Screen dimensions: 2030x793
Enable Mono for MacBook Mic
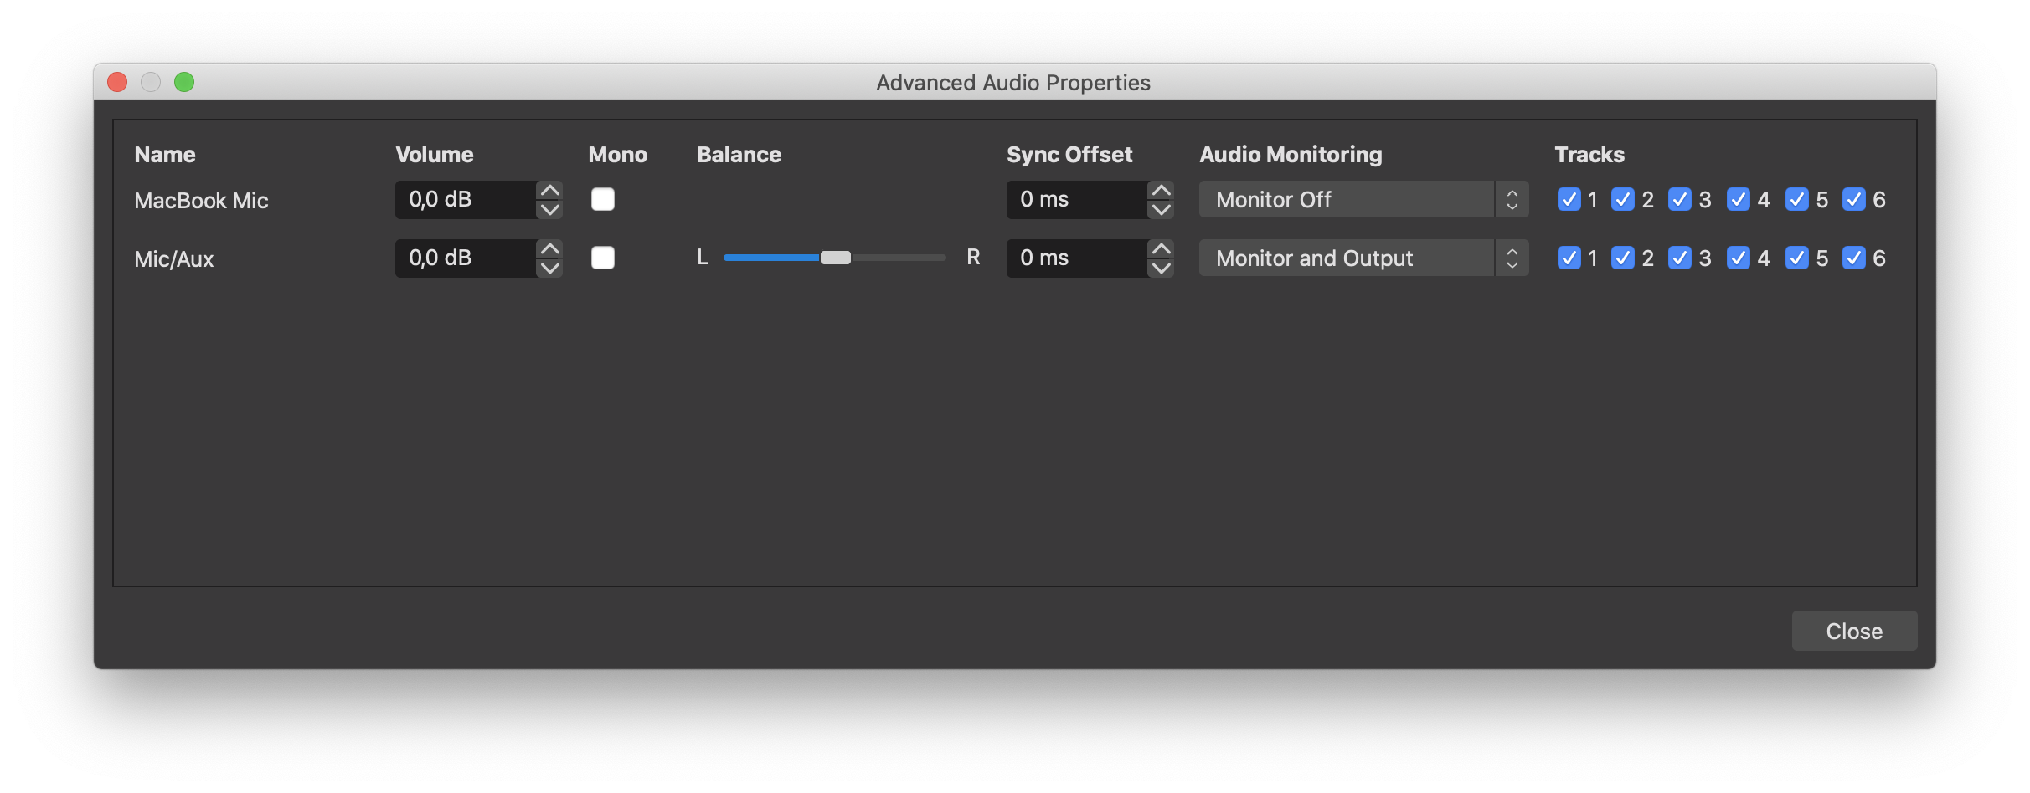point(603,199)
